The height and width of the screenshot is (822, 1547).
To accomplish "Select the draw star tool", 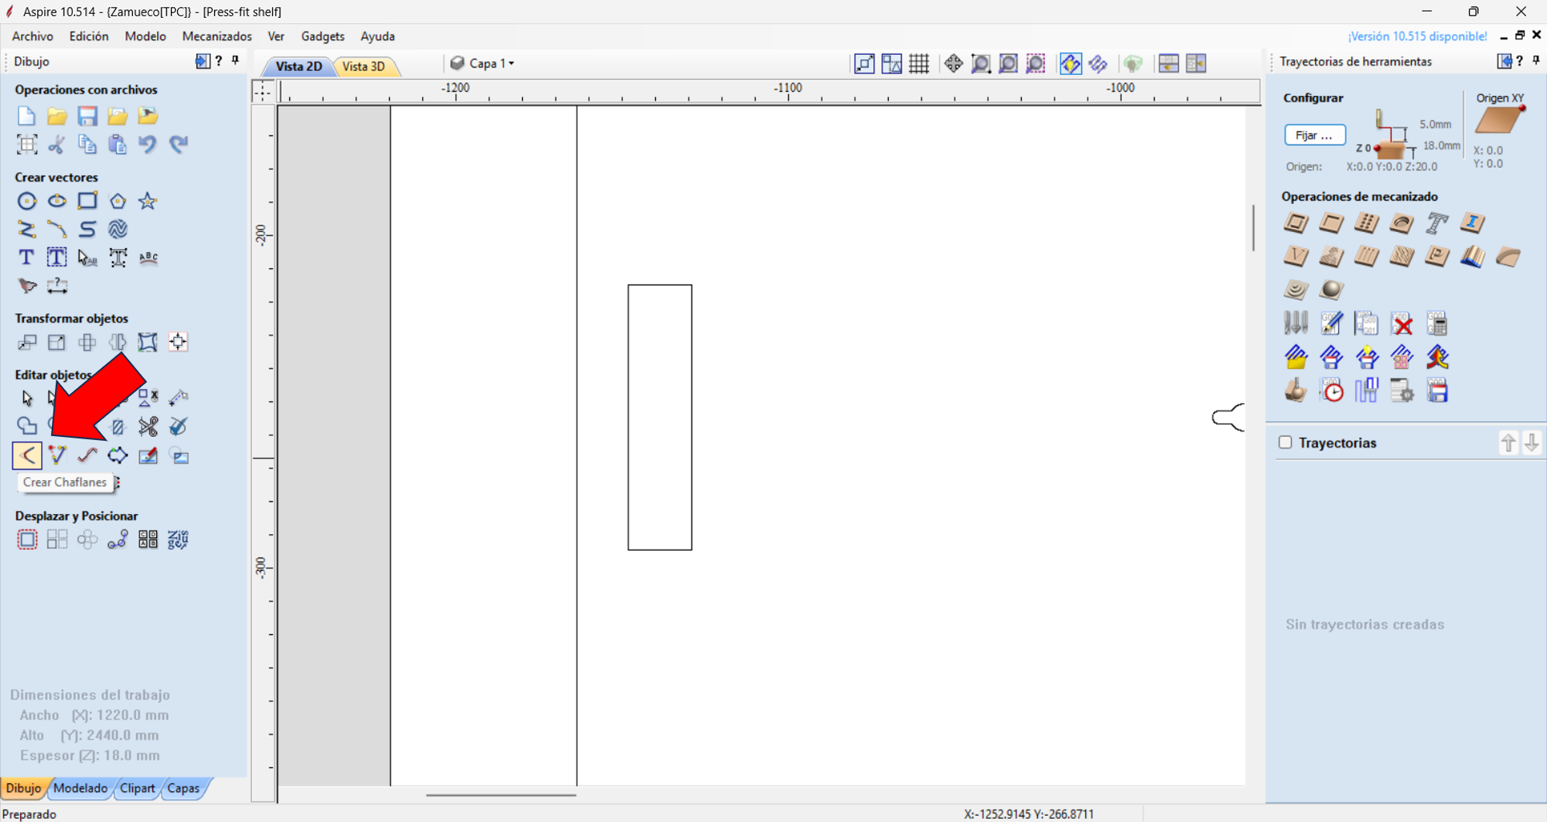I will coord(148,200).
